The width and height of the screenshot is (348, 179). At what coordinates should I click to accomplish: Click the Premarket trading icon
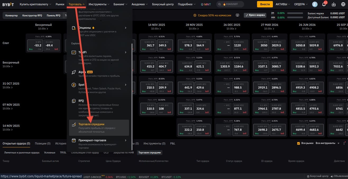pos(74,141)
